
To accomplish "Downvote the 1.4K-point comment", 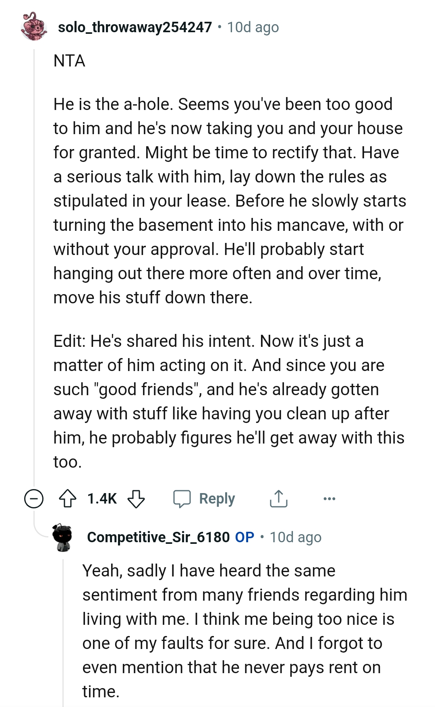I will coord(136,498).
